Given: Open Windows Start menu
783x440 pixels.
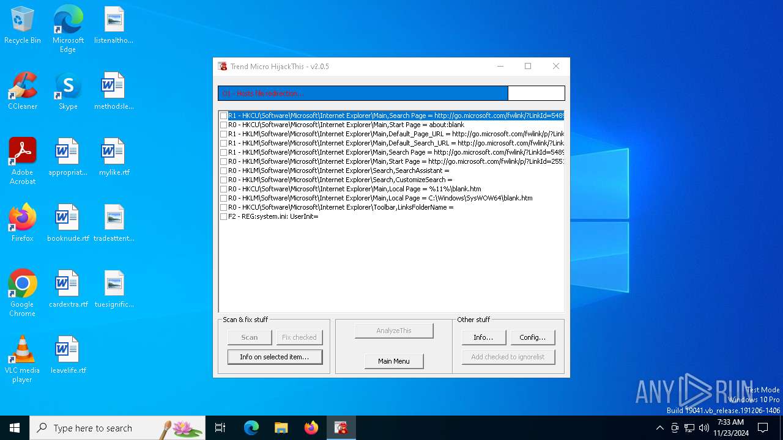Looking at the screenshot, I should pyautogui.click(x=15, y=428).
